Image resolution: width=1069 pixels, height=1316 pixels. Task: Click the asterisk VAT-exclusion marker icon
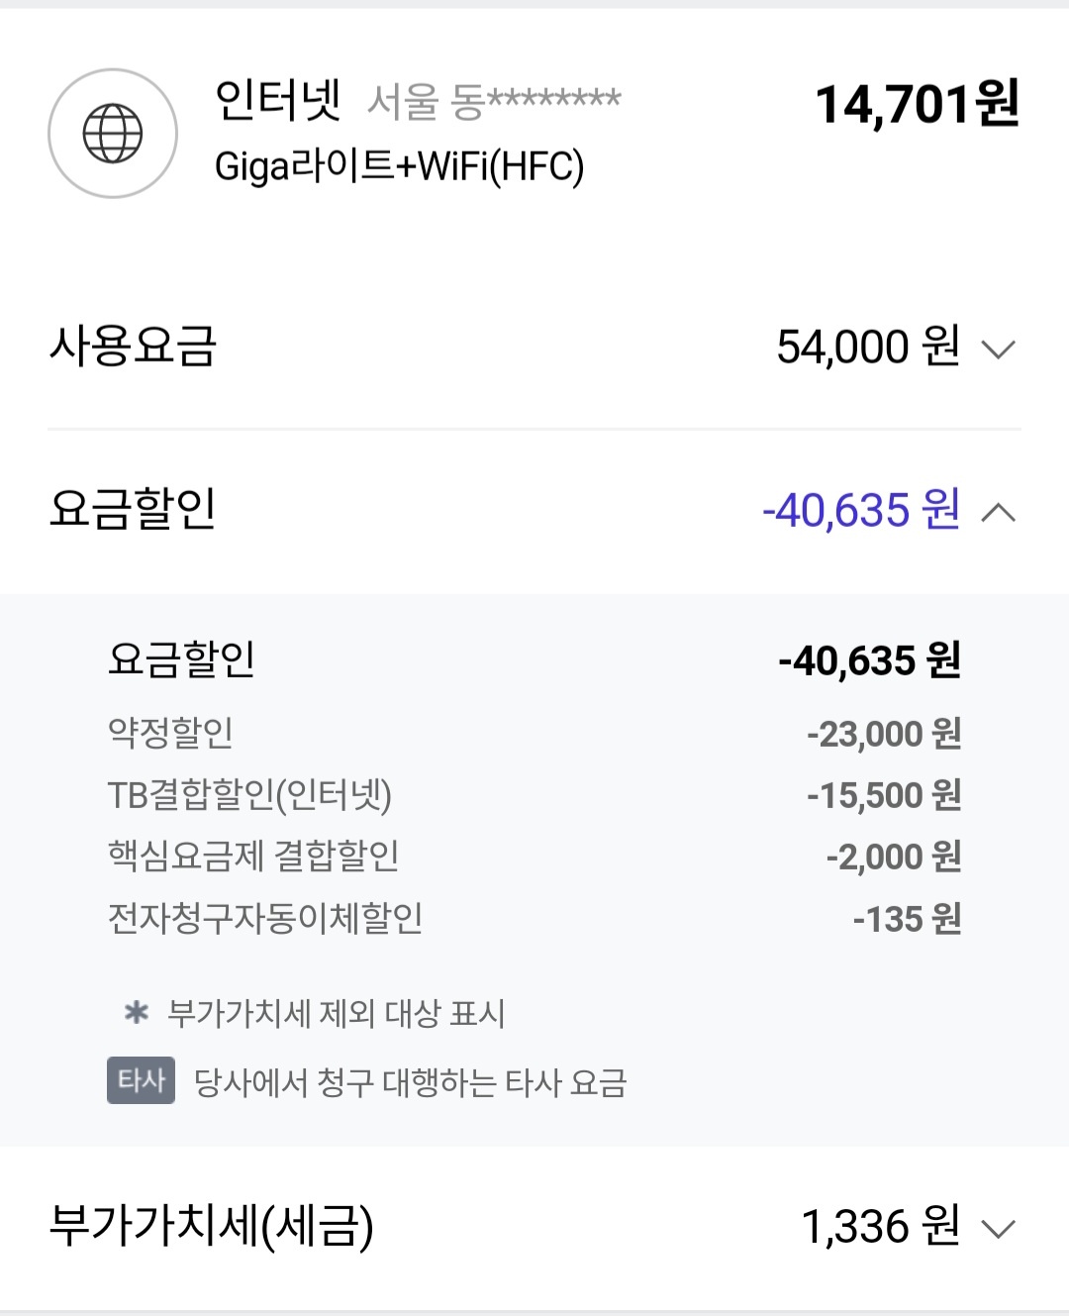pyautogui.click(x=137, y=1013)
